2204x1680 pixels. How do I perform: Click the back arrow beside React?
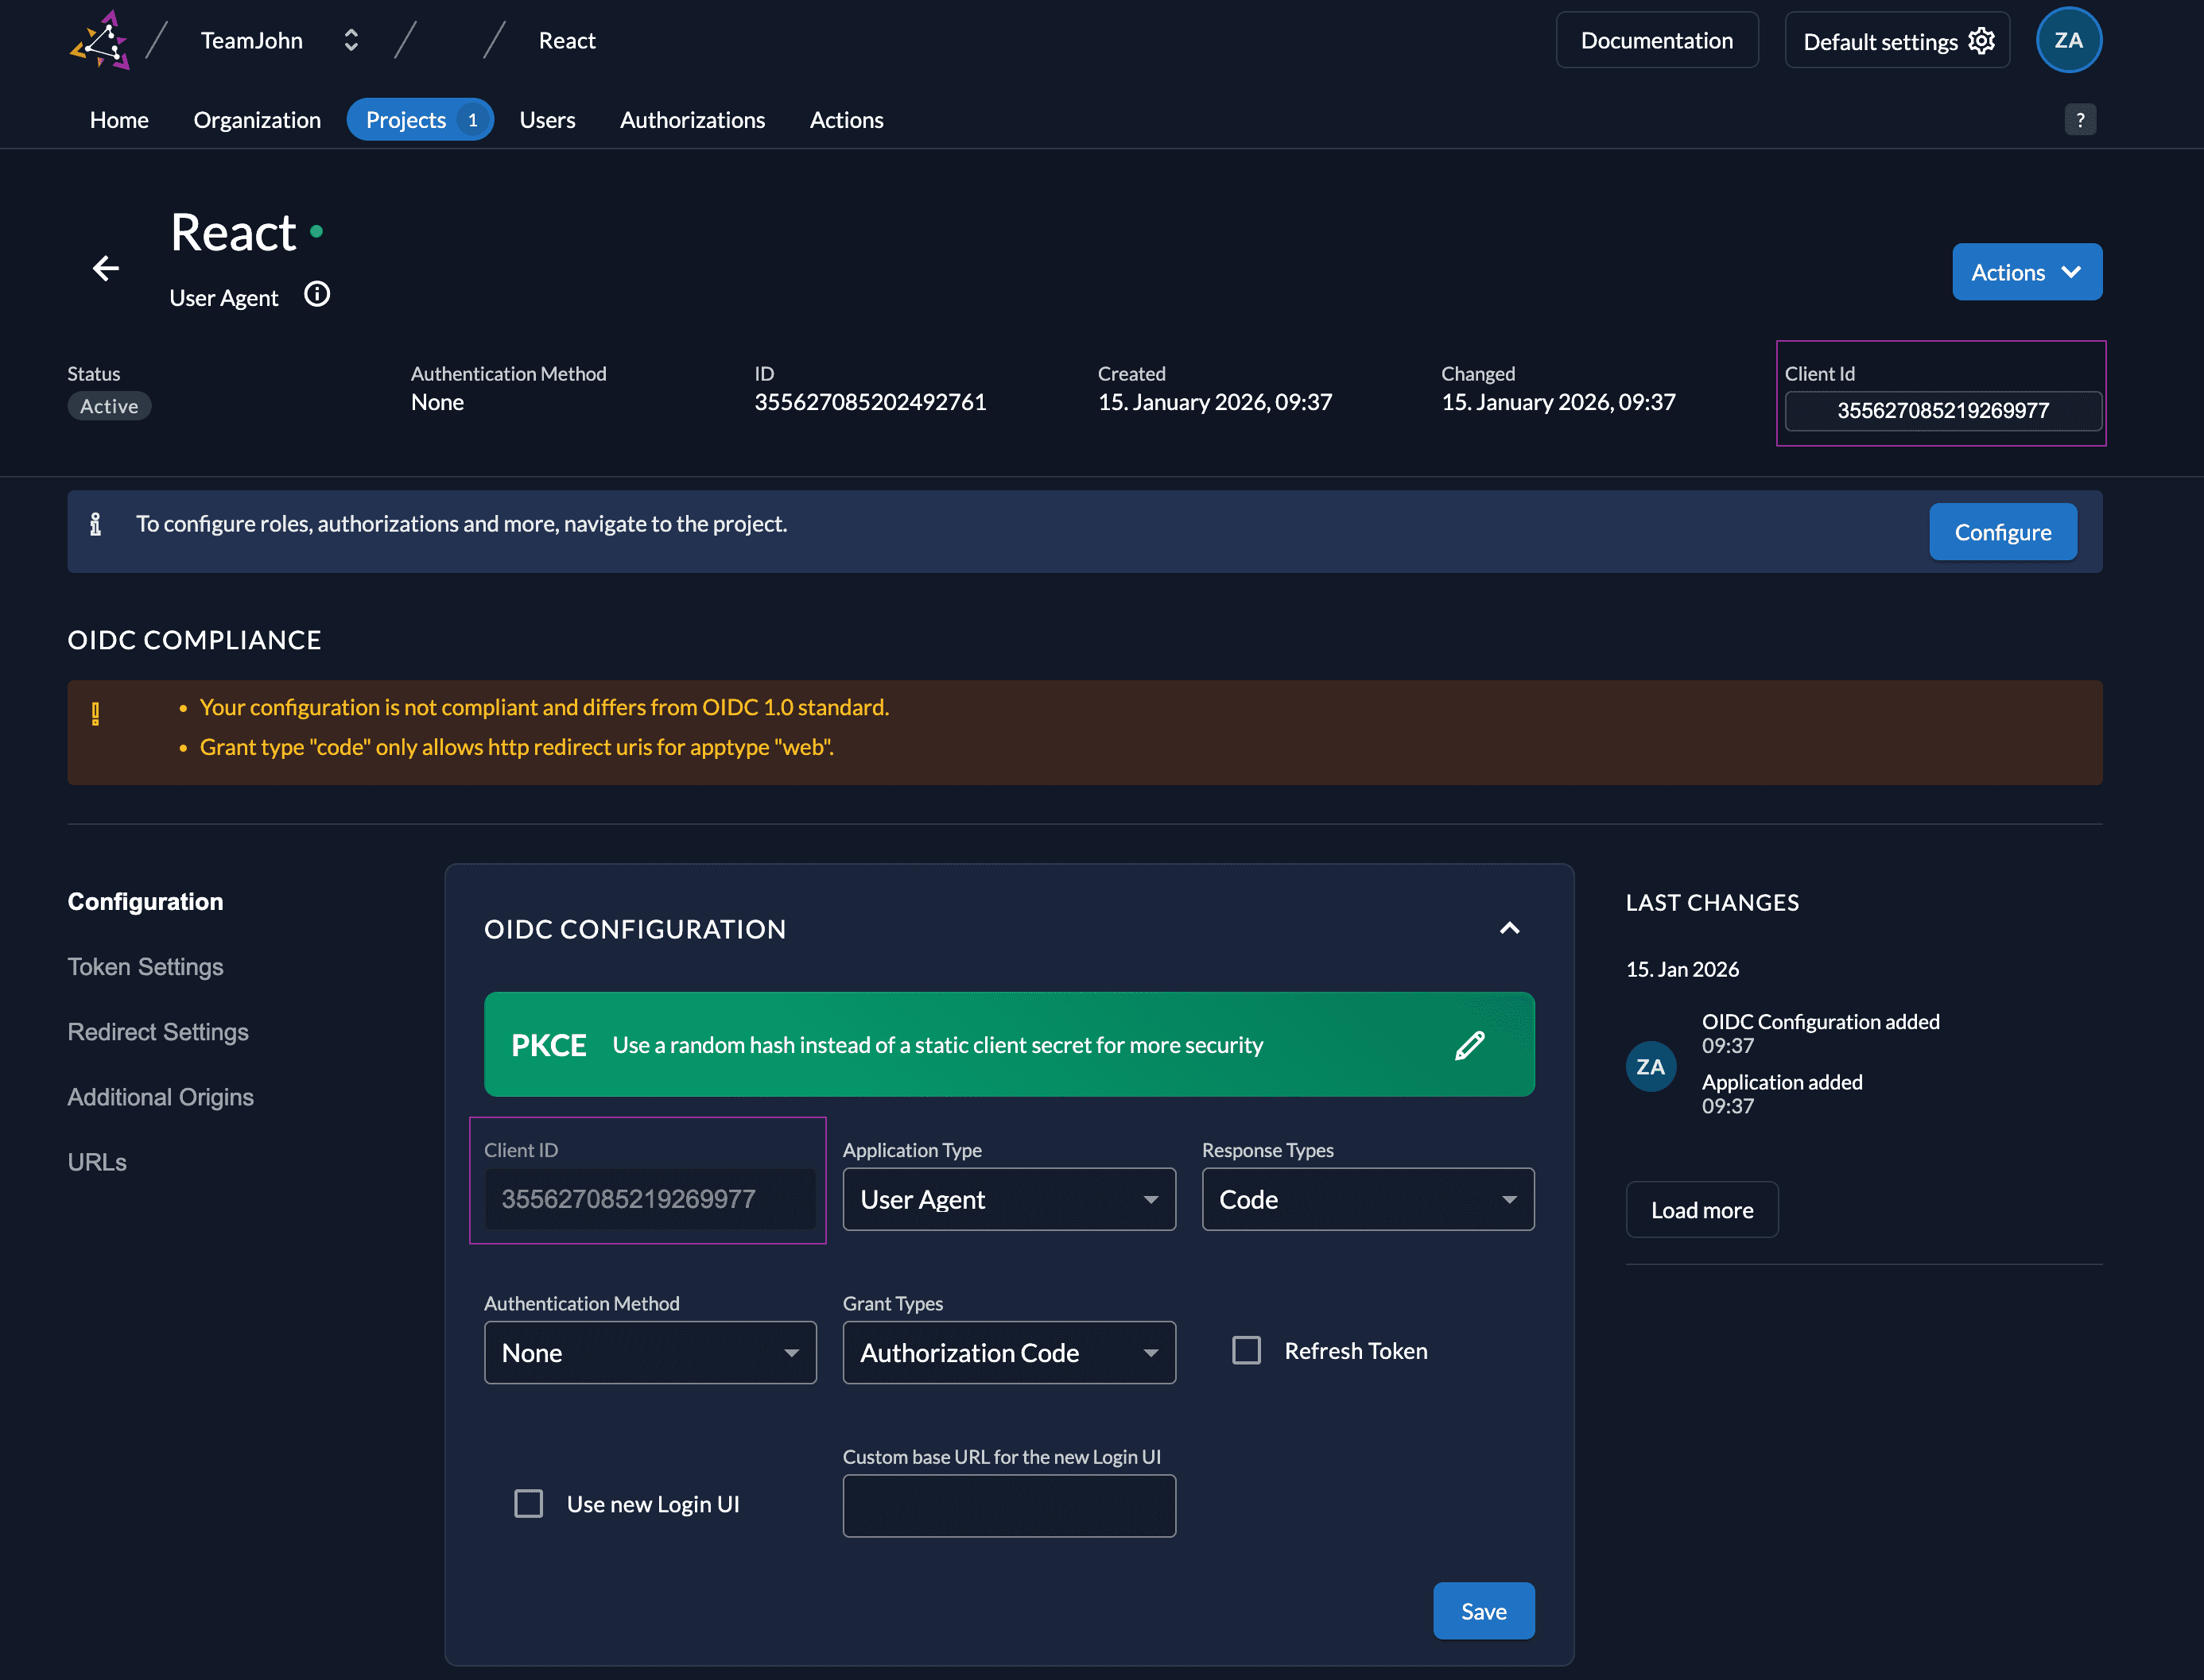pos(106,268)
